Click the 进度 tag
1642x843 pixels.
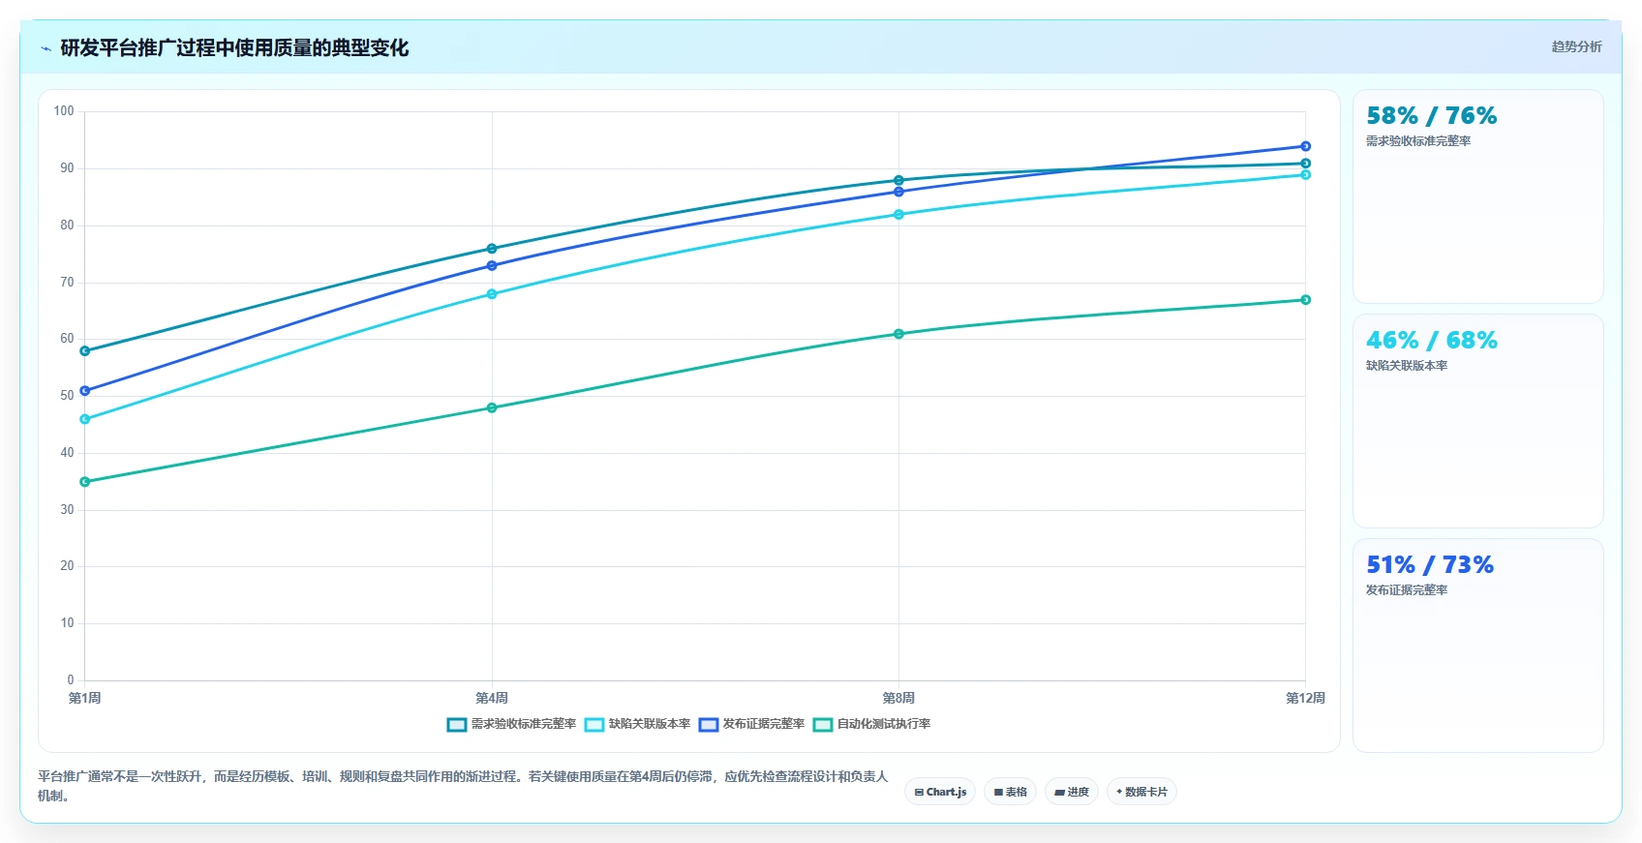click(1072, 792)
